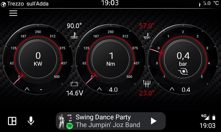Image resolution: width=221 pixels, height=132 pixels.
Task: Tap the 90.0° coolant reading
Action: click(x=74, y=26)
